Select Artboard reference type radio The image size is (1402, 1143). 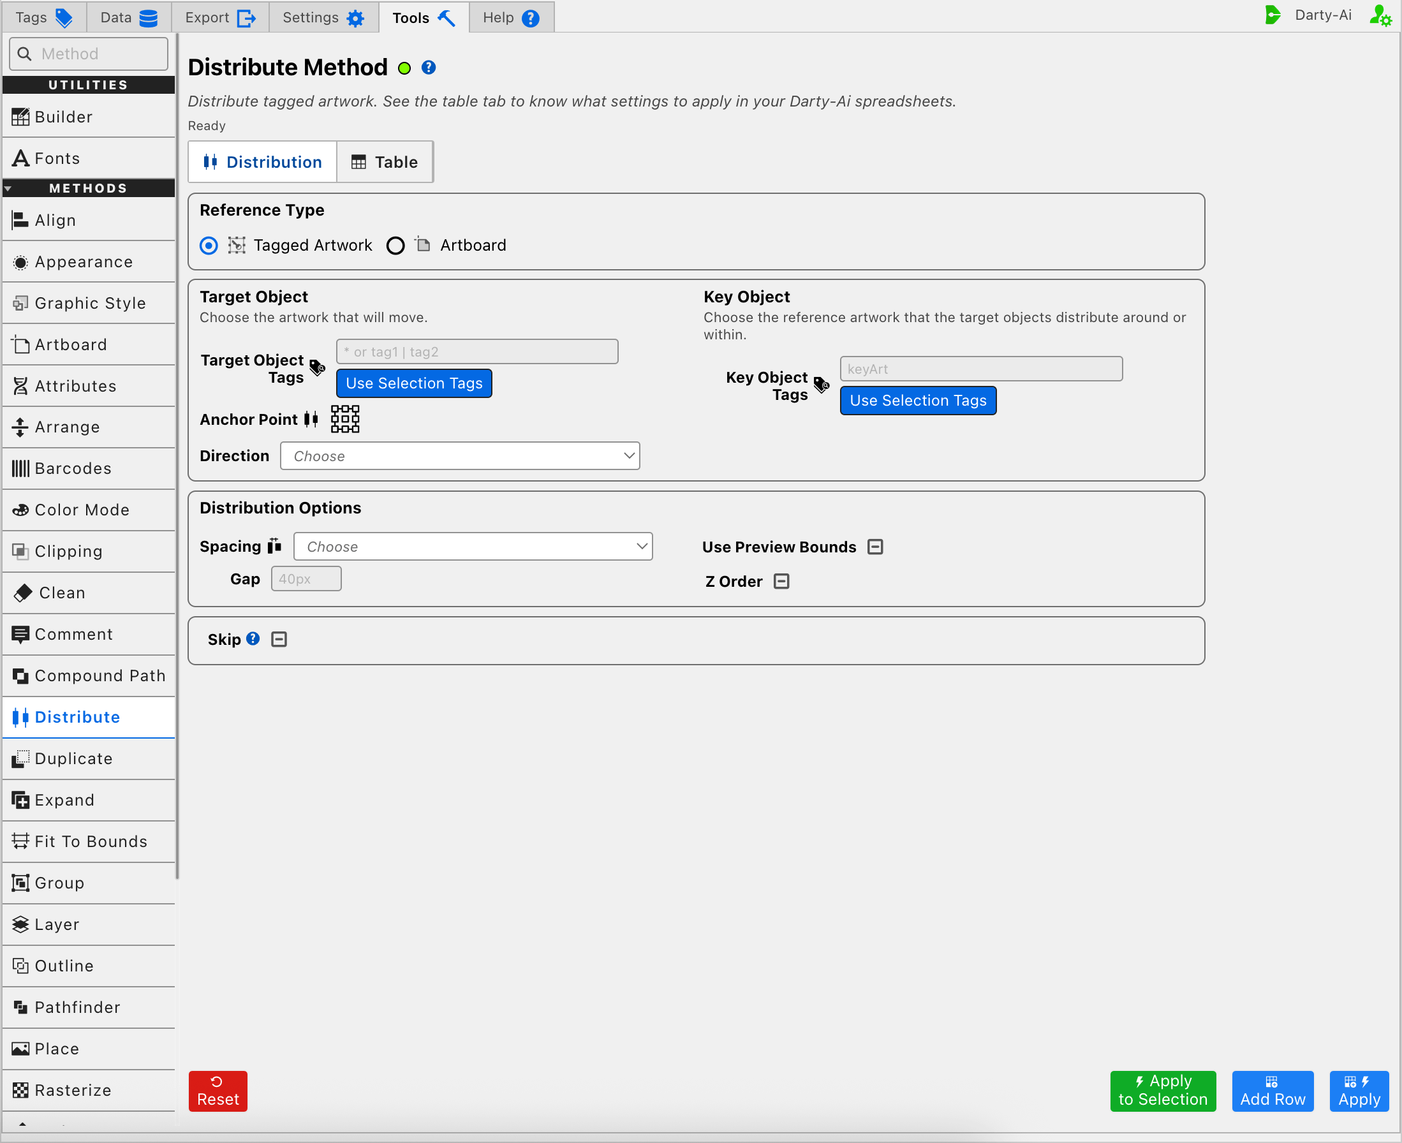coord(395,246)
